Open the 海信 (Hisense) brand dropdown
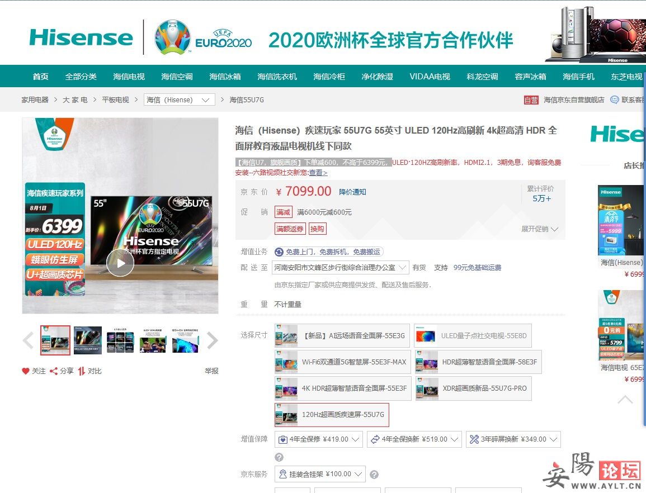This screenshot has width=646, height=493. tap(179, 99)
